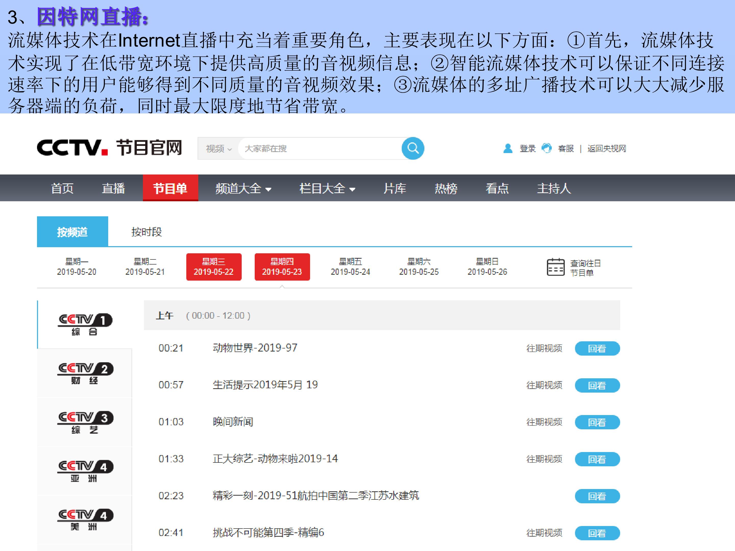
Task: Click the 01:03 time entry
Action: point(171,422)
